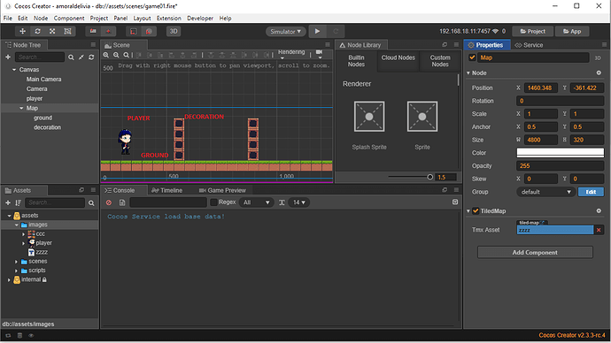Click the Group Edit button

tap(591, 192)
